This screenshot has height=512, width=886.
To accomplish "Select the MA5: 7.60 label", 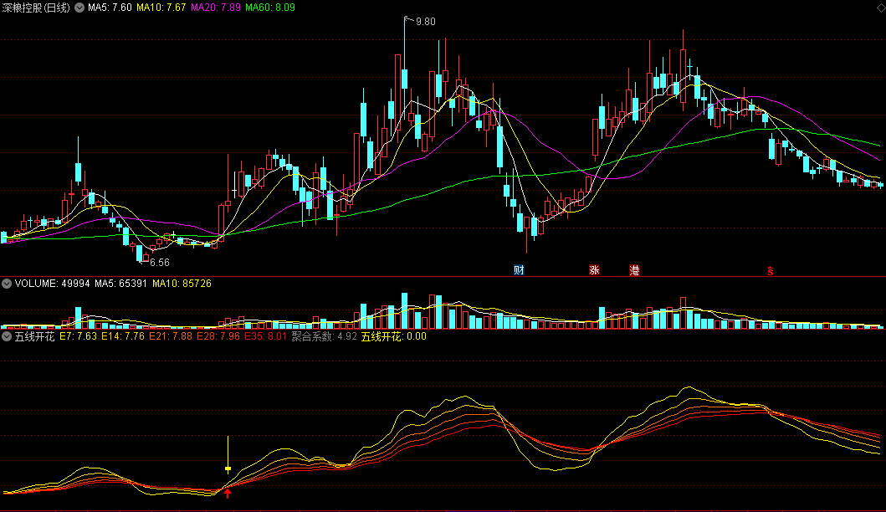I will click(x=110, y=8).
